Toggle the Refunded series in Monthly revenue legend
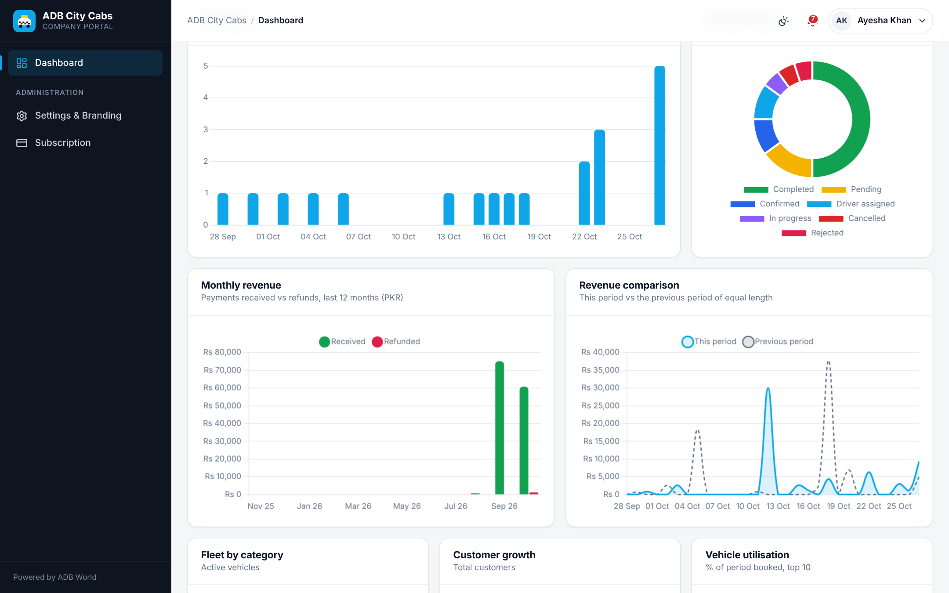 pos(396,341)
